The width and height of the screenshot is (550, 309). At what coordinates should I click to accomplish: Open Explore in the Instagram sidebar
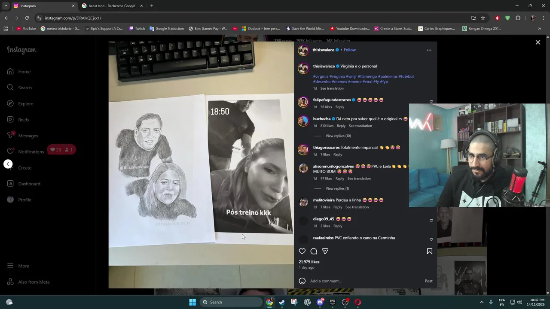tap(20, 104)
